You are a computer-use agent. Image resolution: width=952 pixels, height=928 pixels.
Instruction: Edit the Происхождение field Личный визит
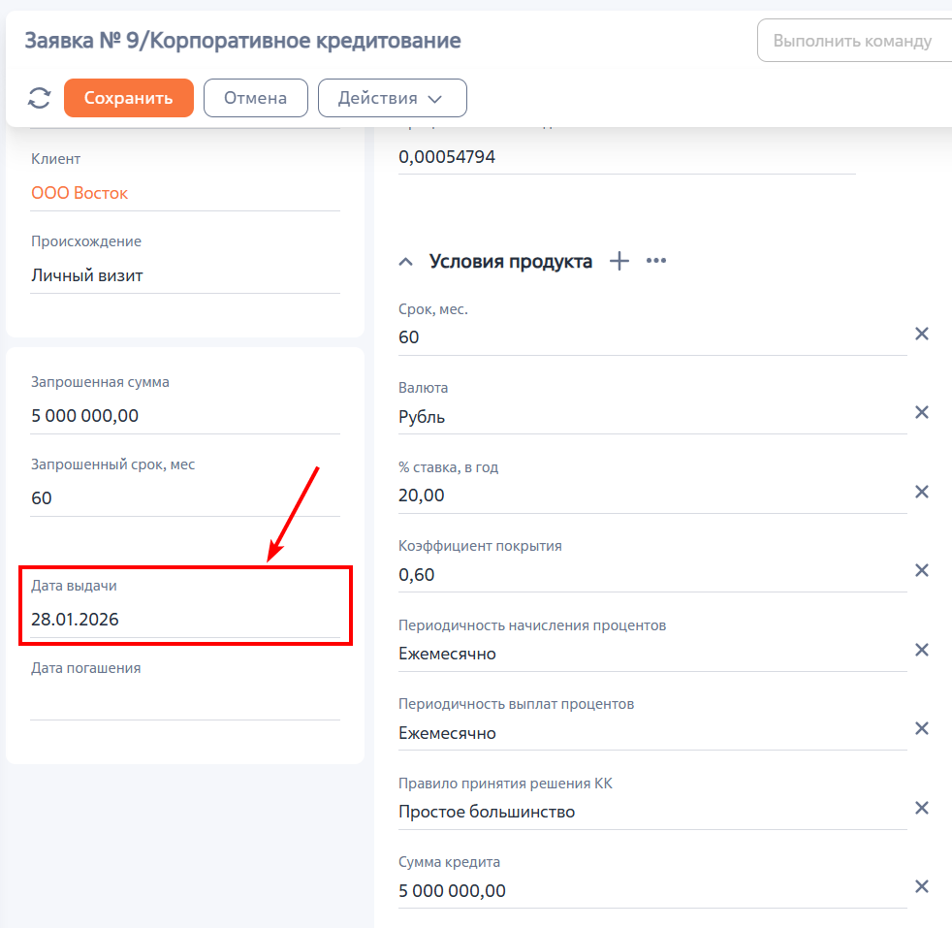[x=185, y=275]
